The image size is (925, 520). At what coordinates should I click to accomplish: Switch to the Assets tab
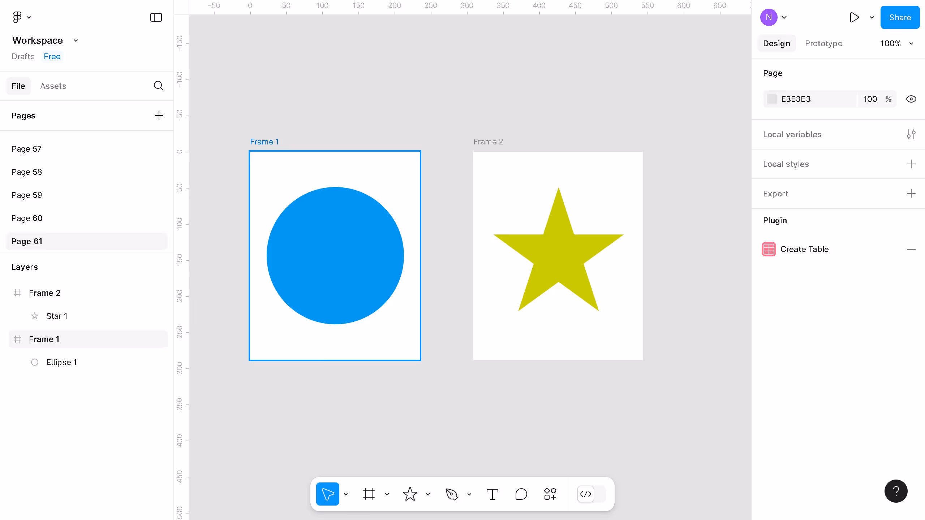tap(53, 86)
